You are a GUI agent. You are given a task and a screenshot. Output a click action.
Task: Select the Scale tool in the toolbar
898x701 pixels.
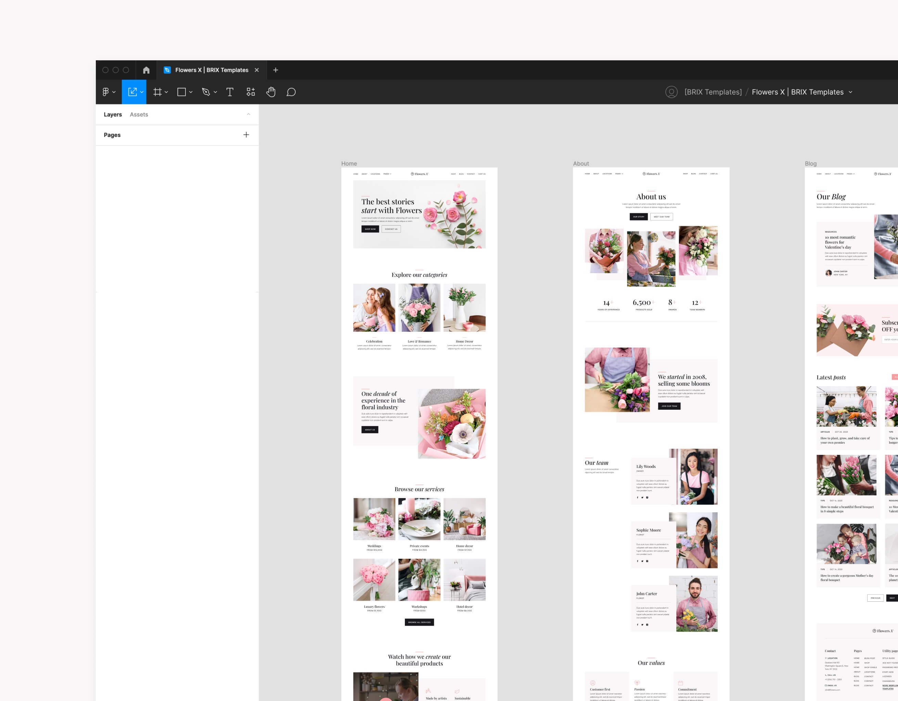coord(132,92)
